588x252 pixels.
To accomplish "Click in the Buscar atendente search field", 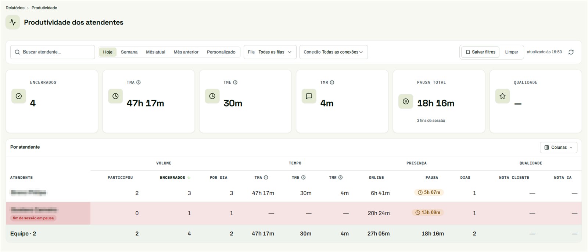I will pos(53,52).
